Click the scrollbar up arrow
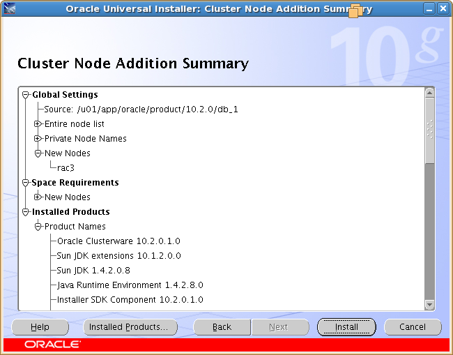The height and width of the screenshot is (355, 453). point(429,93)
